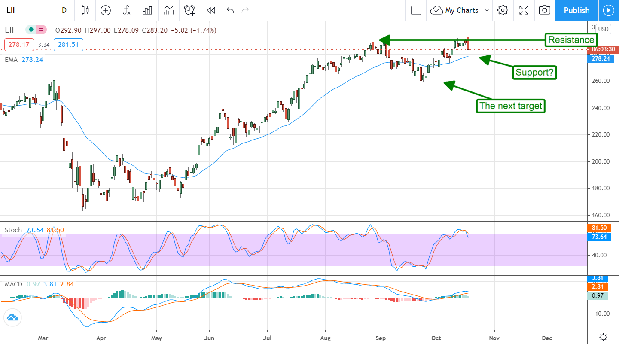
Task: Enter fullscreen mode
Action: pyautogui.click(x=524, y=10)
